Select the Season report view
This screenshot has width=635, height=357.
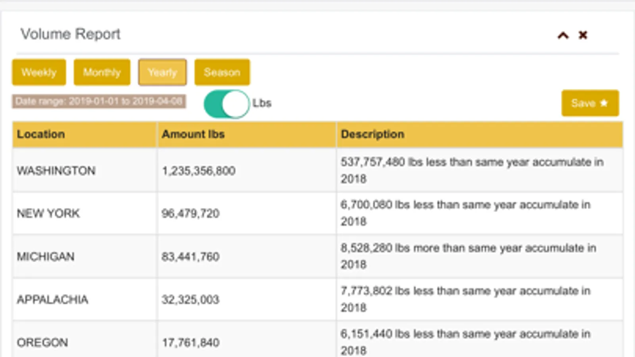[222, 72]
